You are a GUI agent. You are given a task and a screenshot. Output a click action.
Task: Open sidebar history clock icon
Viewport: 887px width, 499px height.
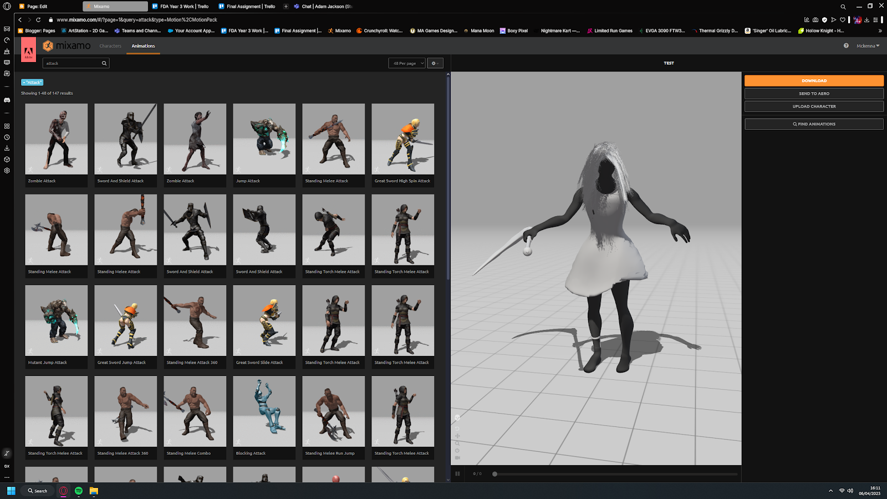7,137
